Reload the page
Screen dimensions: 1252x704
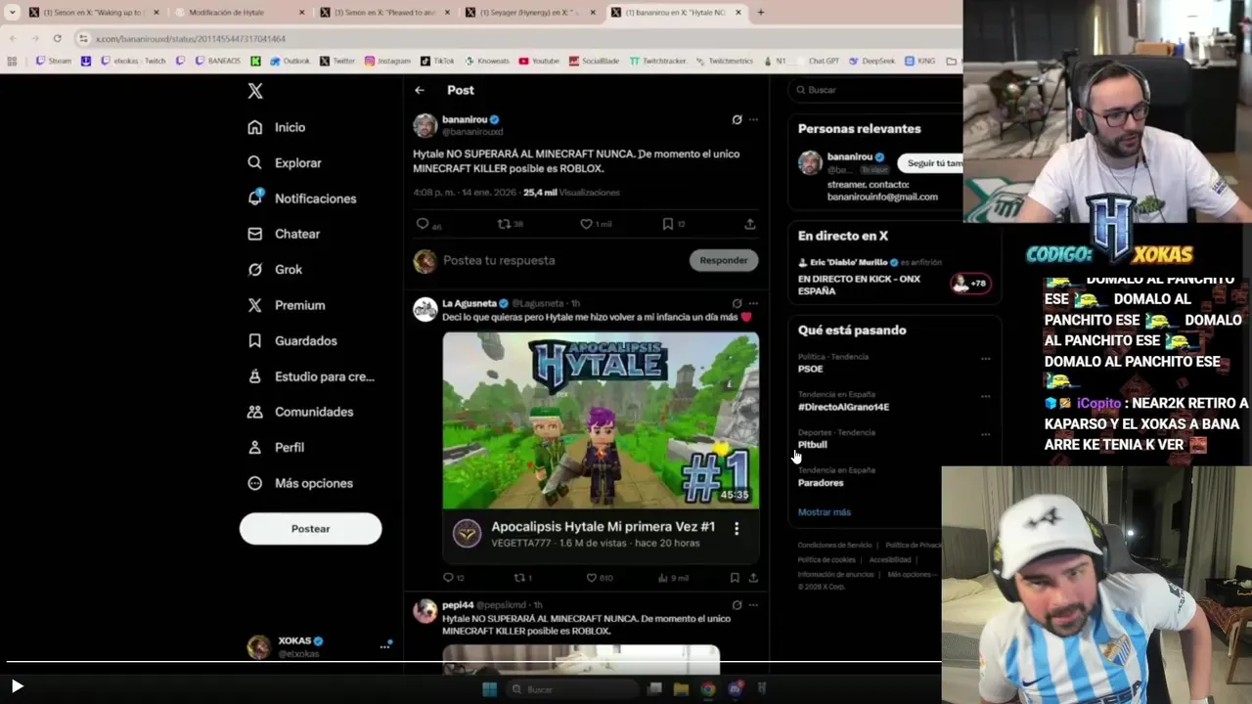pos(57,38)
